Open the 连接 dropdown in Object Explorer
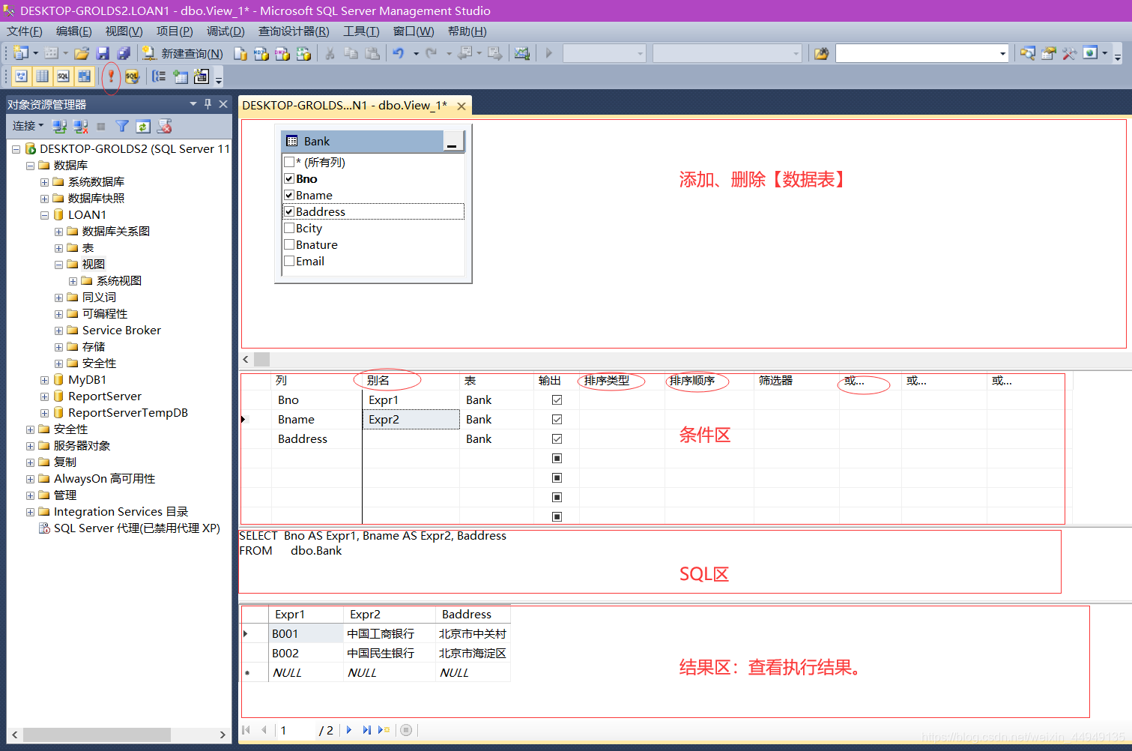The width and height of the screenshot is (1132, 751). (28, 126)
